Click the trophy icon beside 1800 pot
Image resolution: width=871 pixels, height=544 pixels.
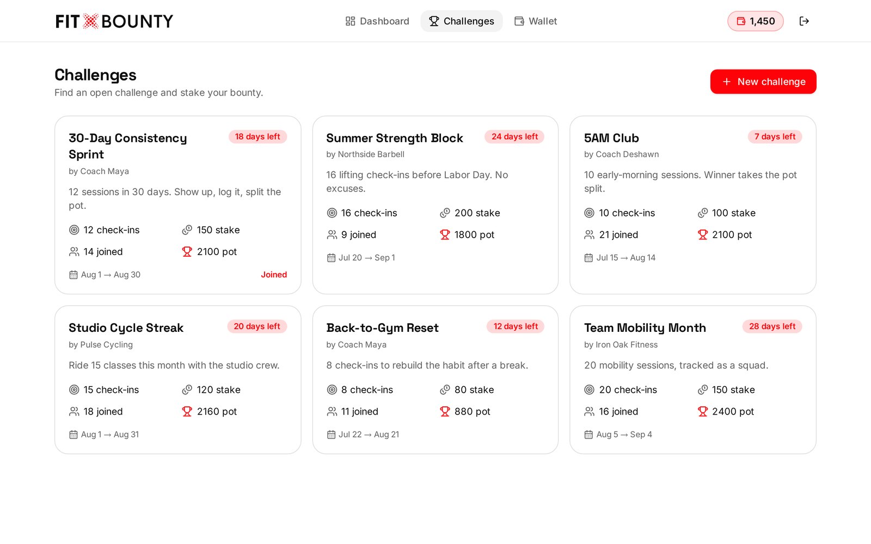(445, 235)
